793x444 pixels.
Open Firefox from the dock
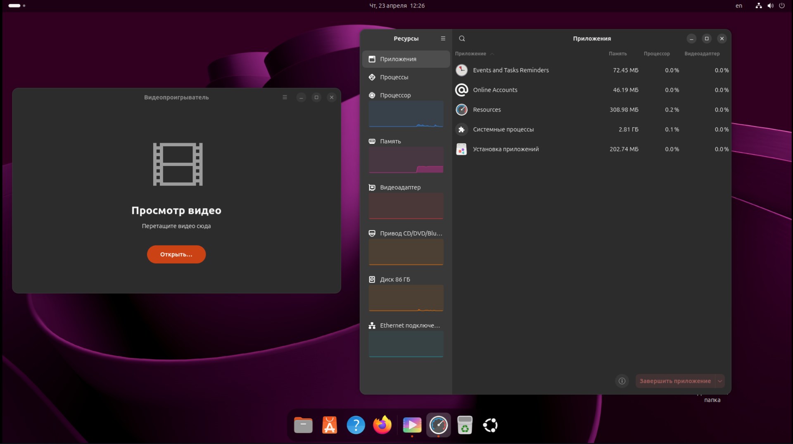(382, 425)
